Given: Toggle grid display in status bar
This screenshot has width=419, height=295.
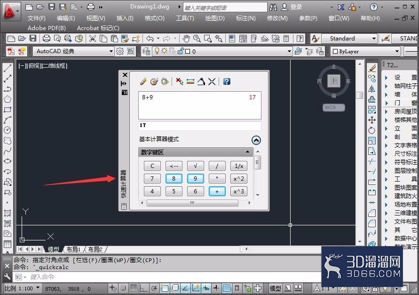Looking at the screenshot, I should 134,288.
